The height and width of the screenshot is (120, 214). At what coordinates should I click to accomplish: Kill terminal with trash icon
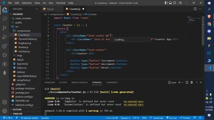click(x=192, y=82)
